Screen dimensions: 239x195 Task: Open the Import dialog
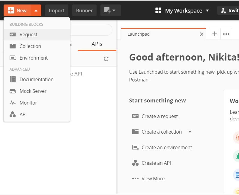click(x=57, y=10)
